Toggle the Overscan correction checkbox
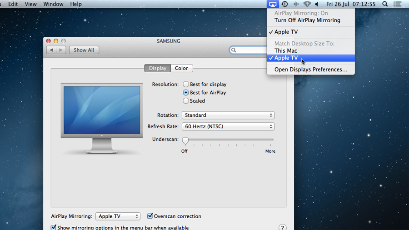The height and width of the screenshot is (230, 409). [x=150, y=216]
